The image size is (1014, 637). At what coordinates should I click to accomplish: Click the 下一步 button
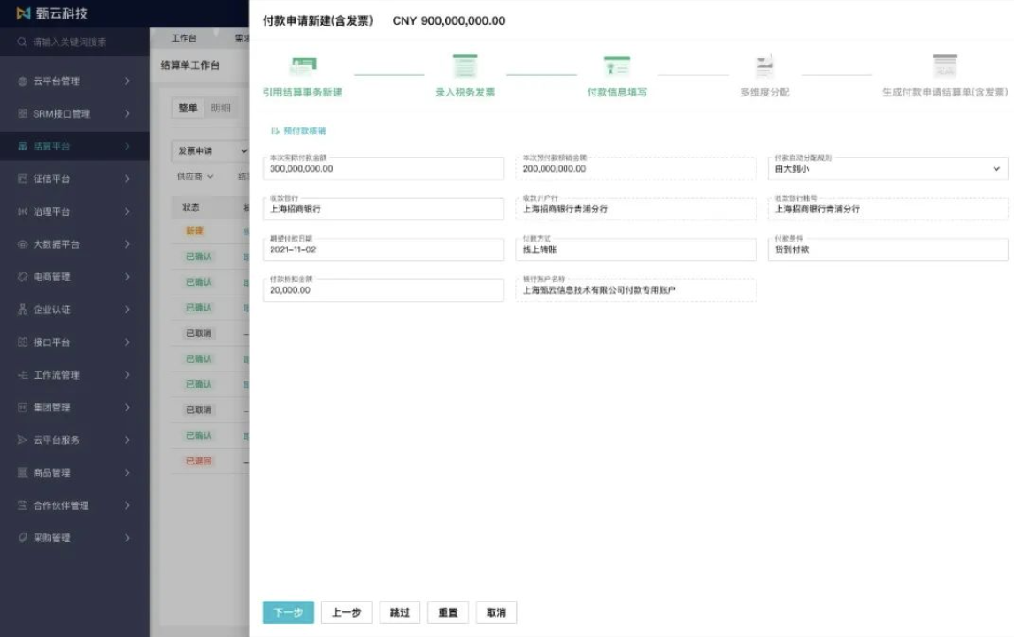(x=288, y=612)
